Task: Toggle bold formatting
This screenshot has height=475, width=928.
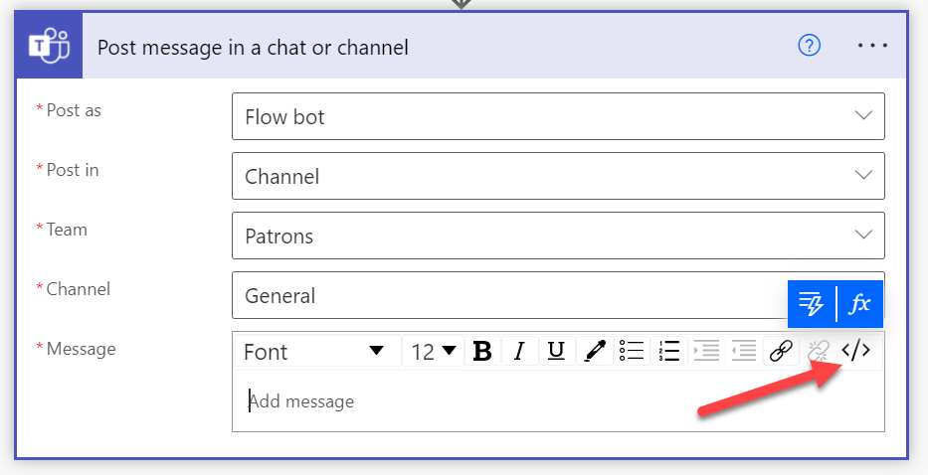Action: tap(482, 351)
